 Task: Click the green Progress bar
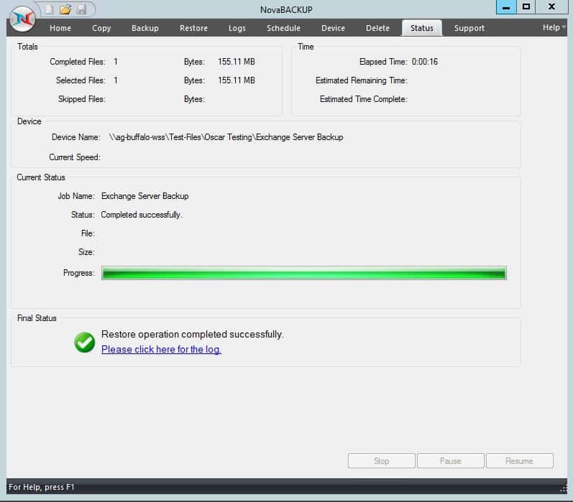(304, 273)
